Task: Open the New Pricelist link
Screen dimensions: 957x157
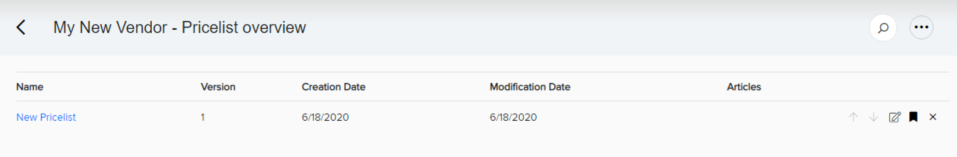Action: (x=46, y=117)
